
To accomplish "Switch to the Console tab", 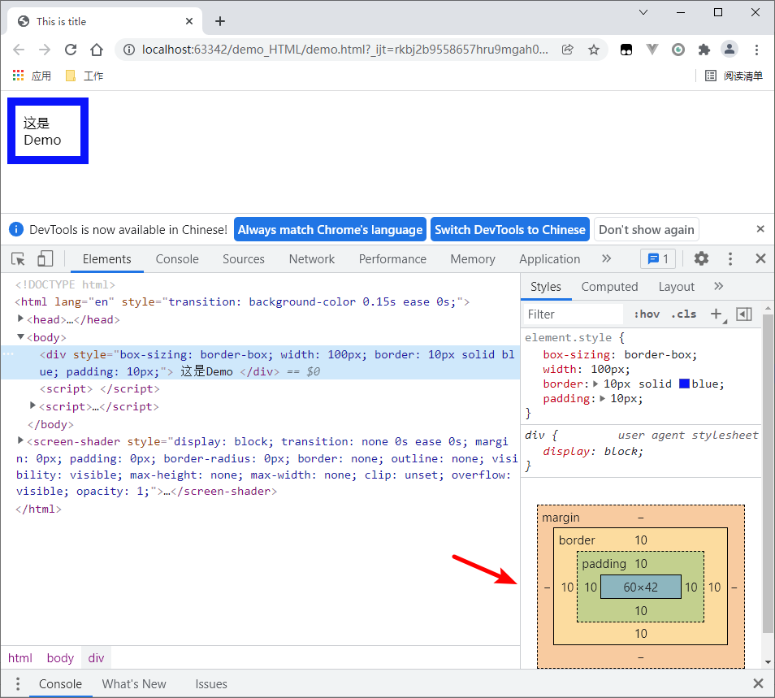I will pyautogui.click(x=177, y=259).
